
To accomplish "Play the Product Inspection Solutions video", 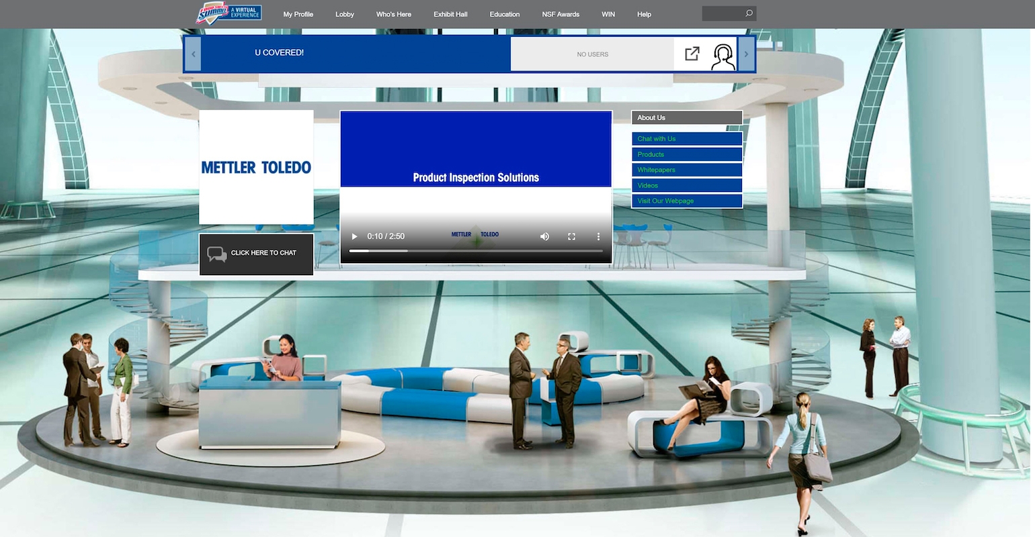I will click(355, 236).
